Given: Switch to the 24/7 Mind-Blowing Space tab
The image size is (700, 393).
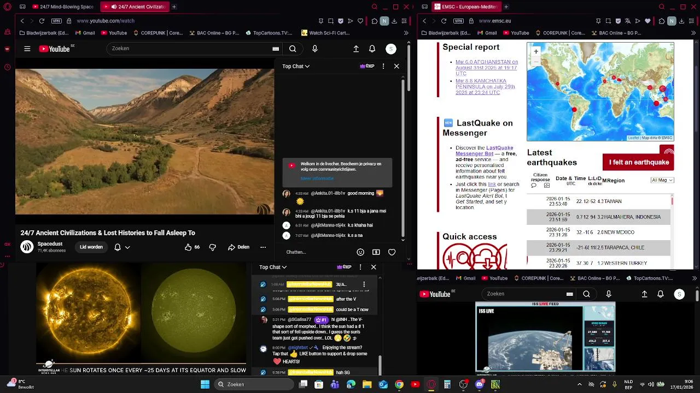Looking at the screenshot, I should 63,7.
